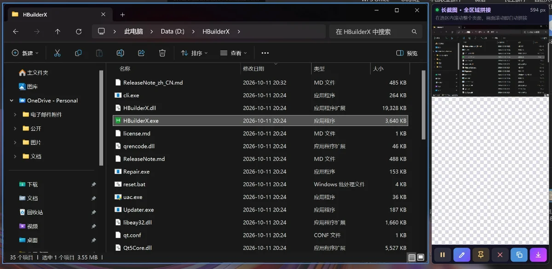This screenshot has width=552, height=269.
Task: Open a new Explorer tab with plus
Action: (122, 15)
